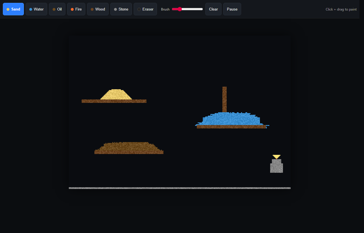Select the Wood material
364x233 pixels.
98,9
